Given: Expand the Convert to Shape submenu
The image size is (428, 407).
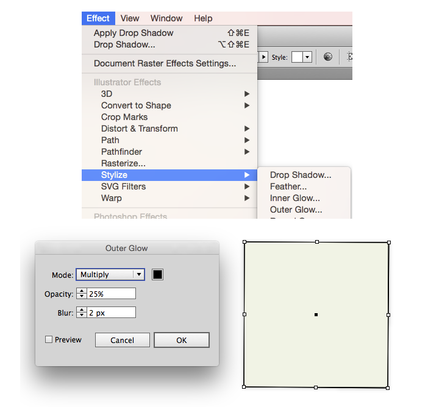Looking at the screenshot, I should click(x=169, y=105).
